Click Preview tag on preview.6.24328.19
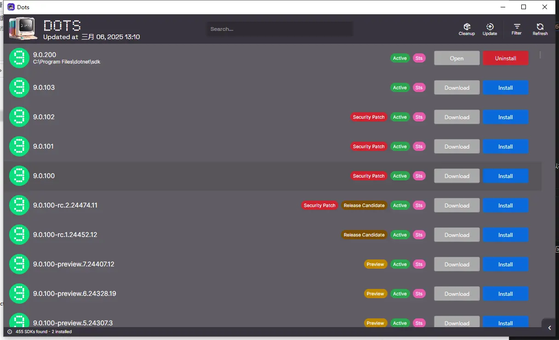Screen dimensions: 559x340 pos(376,294)
